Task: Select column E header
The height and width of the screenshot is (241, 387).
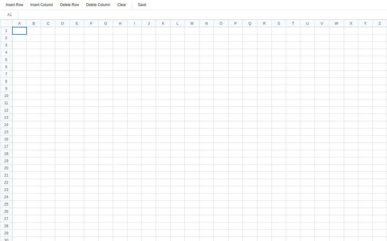Action: pos(77,23)
